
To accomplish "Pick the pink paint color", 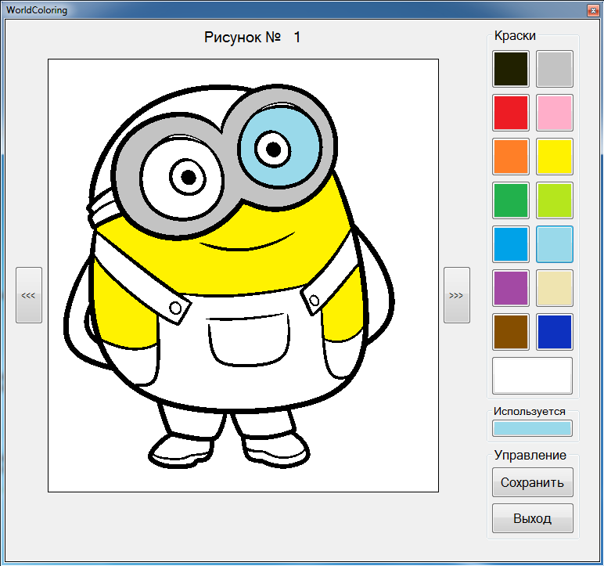I will (554, 113).
